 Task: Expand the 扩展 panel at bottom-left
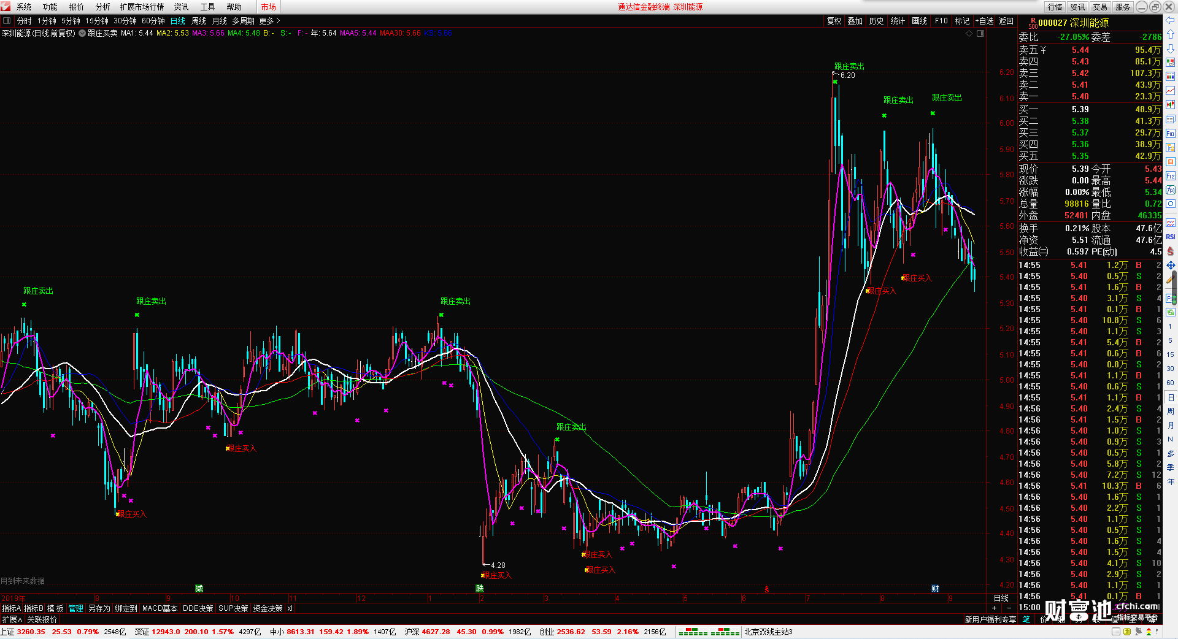pos(12,619)
